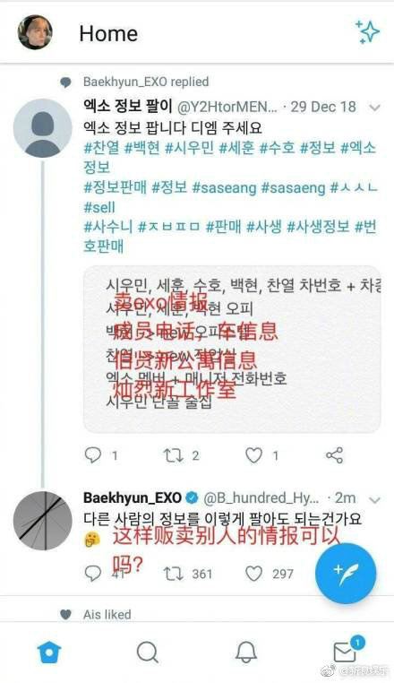Screen dimensions: 394x683
Task: Compose a new tweet with feather button
Action: click(346, 574)
